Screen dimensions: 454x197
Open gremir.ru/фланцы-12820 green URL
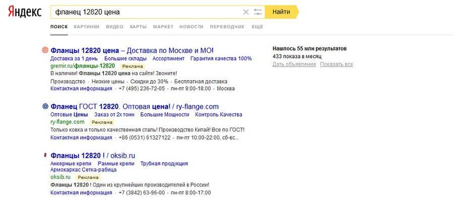point(83,65)
